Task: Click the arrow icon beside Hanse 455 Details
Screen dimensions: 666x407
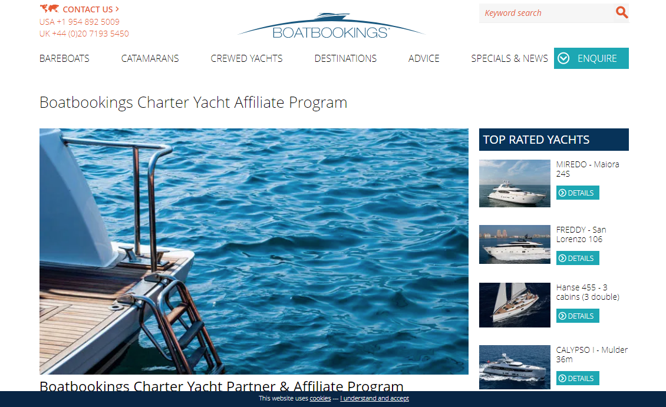Action: click(x=562, y=316)
